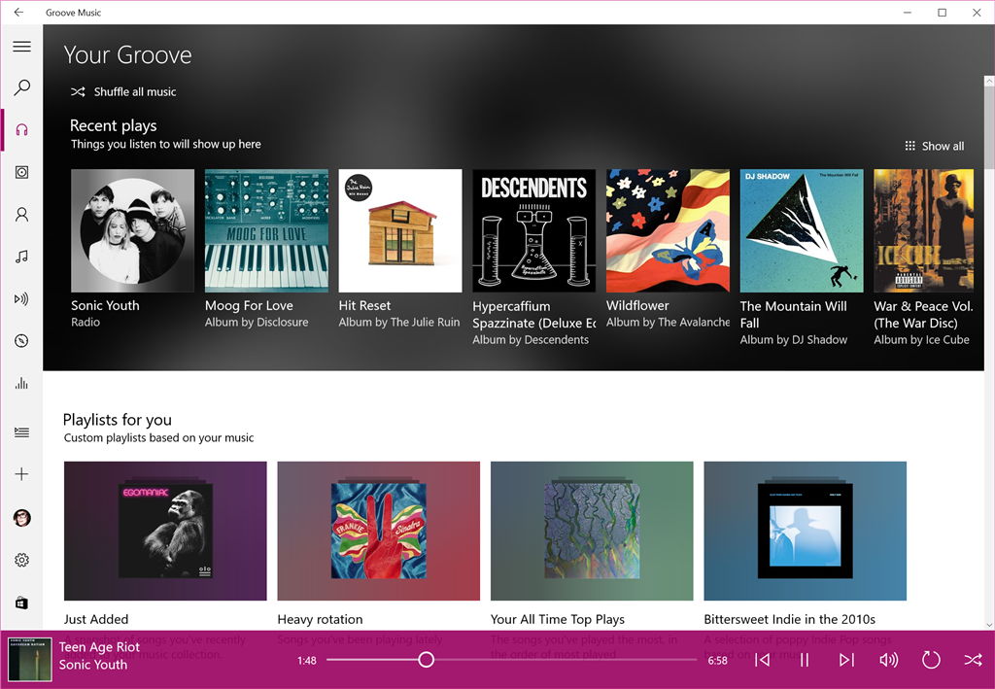Image resolution: width=995 pixels, height=689 pixels.
Task: Open Explore compass icon in sidebar
Action: [x=21, y=341]
